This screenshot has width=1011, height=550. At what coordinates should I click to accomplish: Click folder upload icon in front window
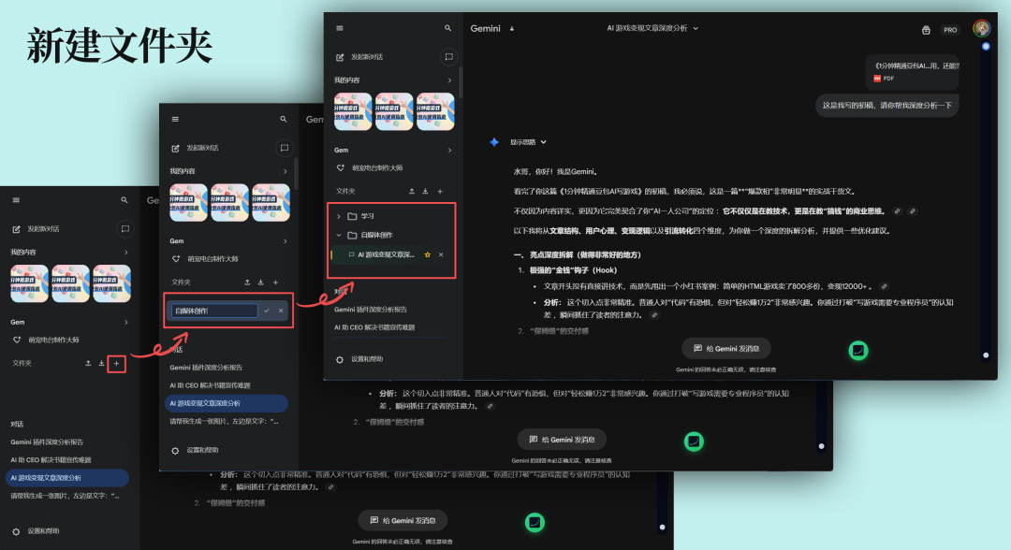(x=411, y=191)
